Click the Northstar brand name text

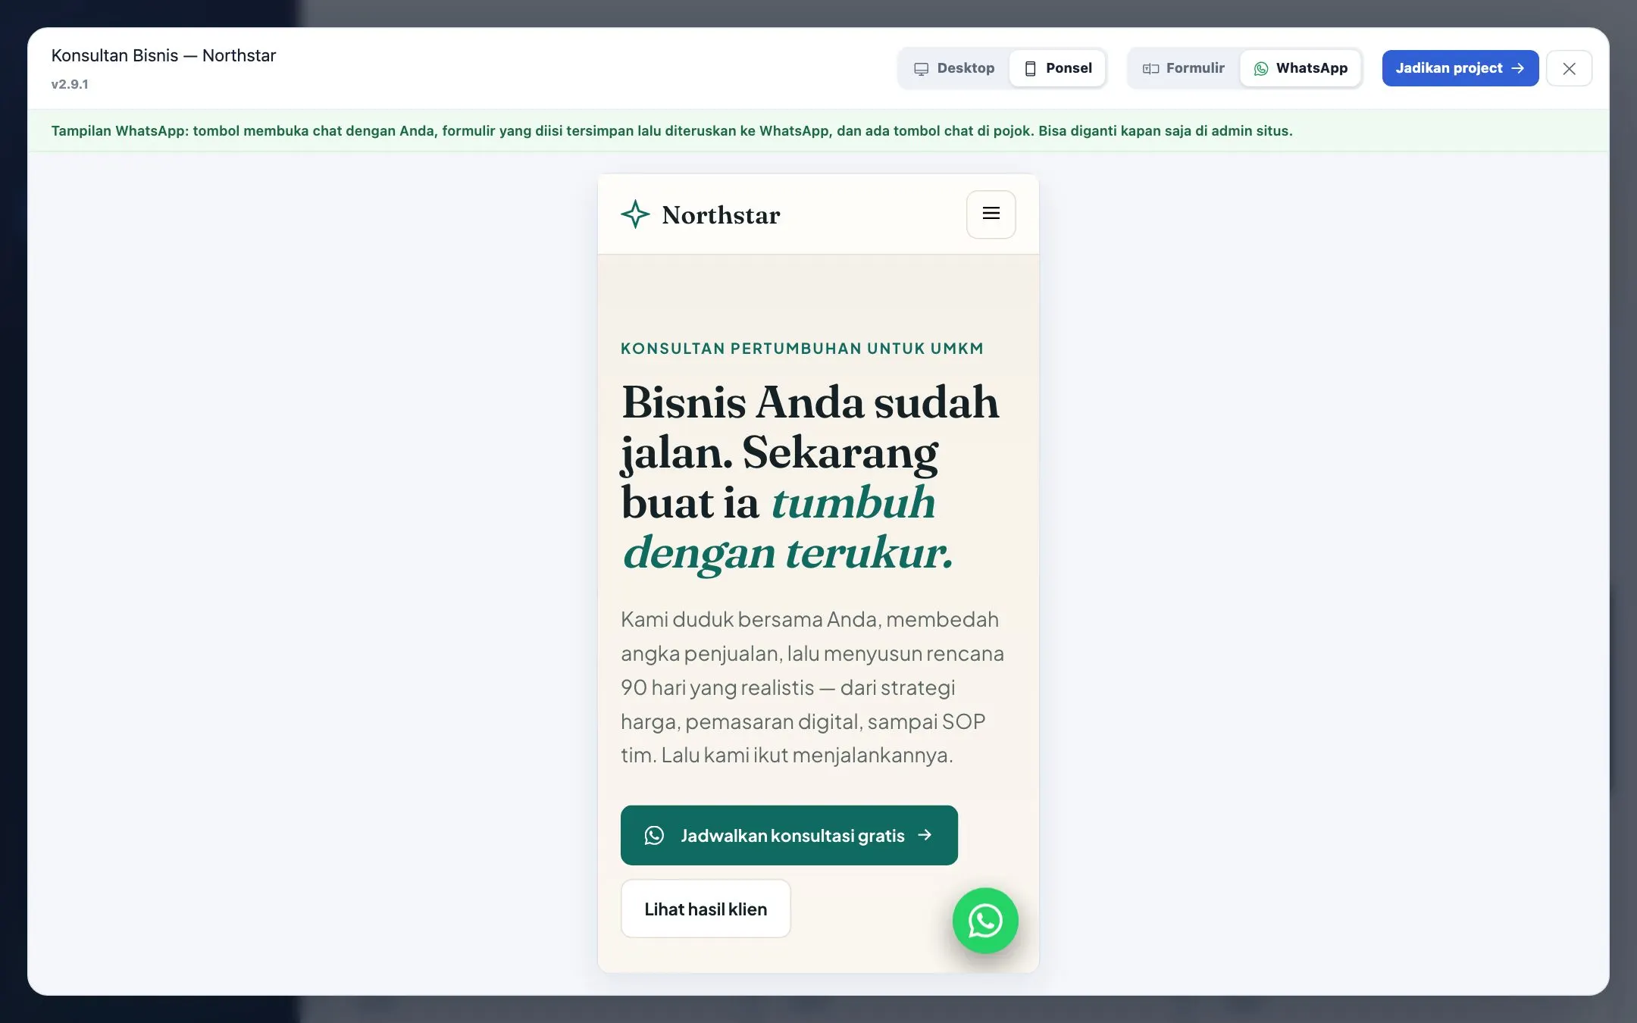pos(721,215)
